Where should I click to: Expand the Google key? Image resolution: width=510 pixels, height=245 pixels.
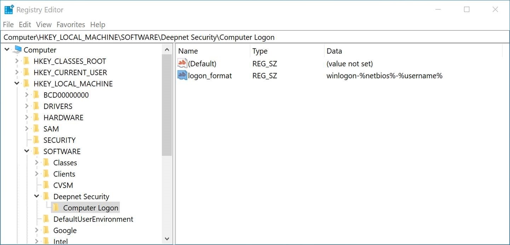coord(36,231)
